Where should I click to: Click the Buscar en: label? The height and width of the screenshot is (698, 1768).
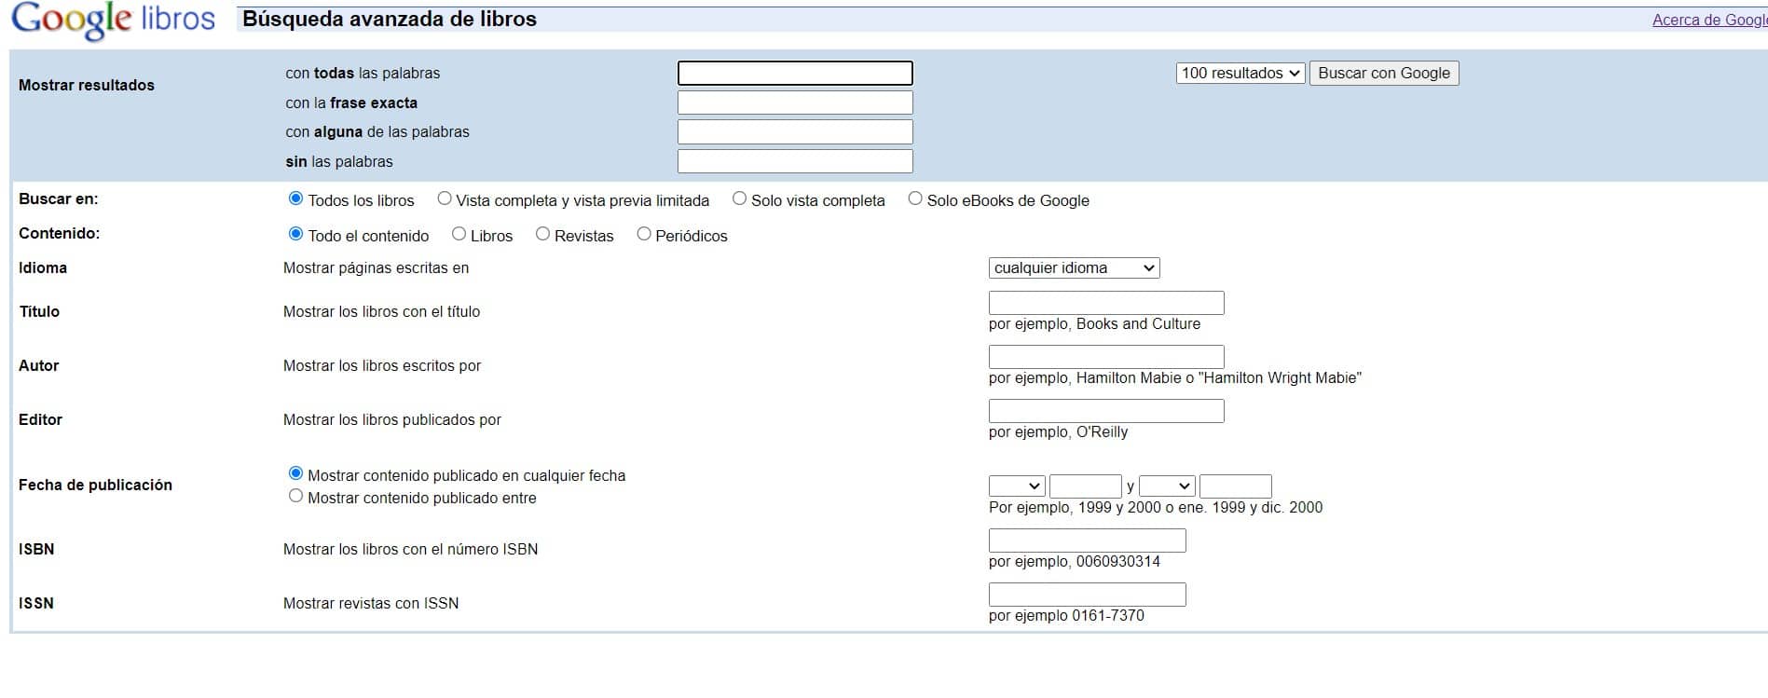(58, 198)
